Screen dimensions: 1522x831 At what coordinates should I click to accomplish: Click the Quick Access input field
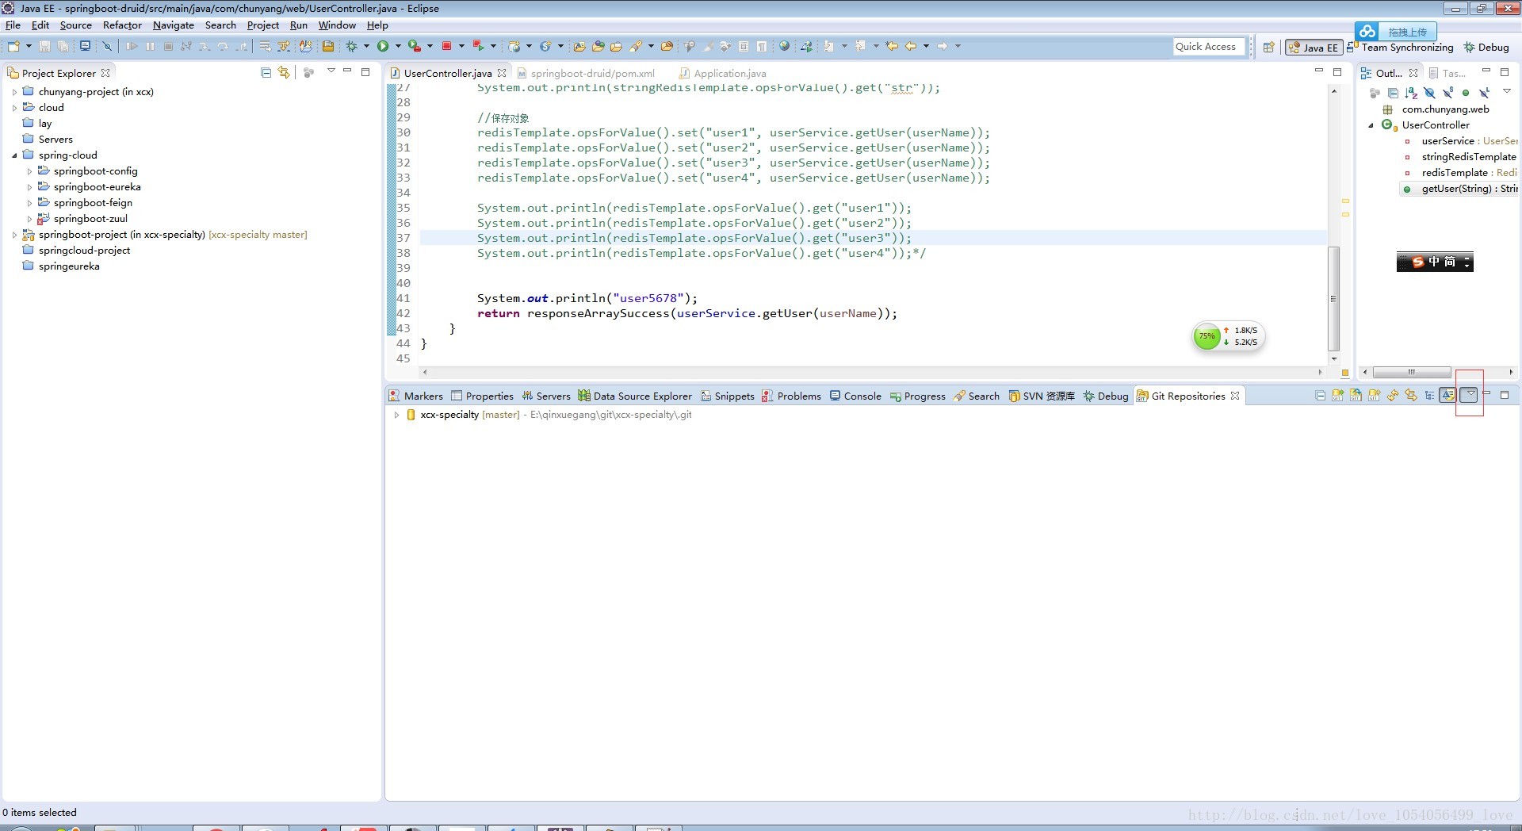[1210, 47]
